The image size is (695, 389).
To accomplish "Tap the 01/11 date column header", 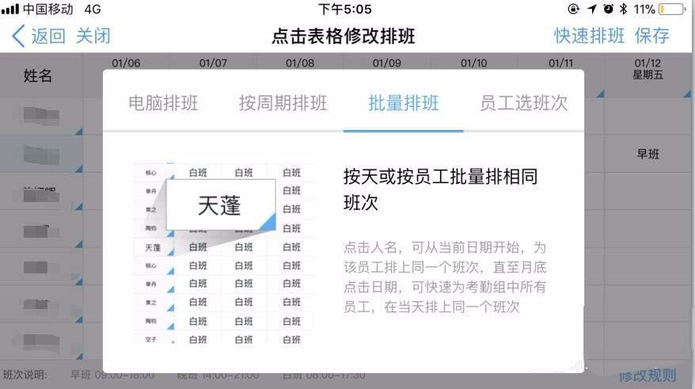I will pos(560,63).
